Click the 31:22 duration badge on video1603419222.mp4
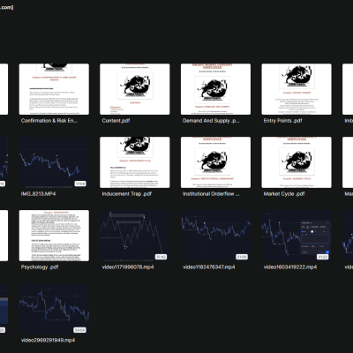The height and width of the screenshot is (353, 353). pyautogui.click(x=323, y=257)
